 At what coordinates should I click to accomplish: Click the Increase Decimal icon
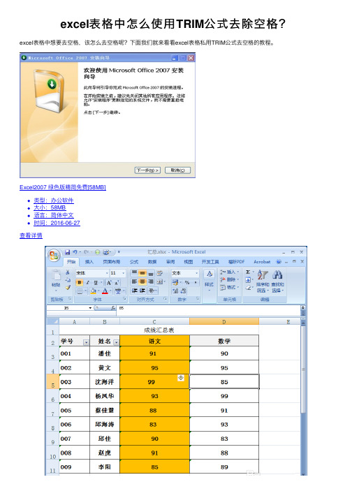[x=175, y=291]
